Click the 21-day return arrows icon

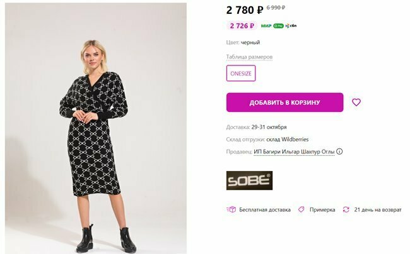346,209
